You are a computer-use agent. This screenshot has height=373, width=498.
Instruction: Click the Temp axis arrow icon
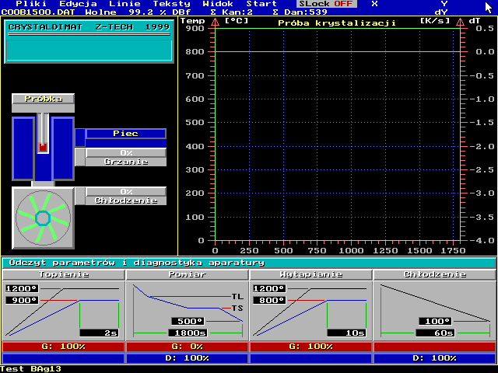[215, 22]
